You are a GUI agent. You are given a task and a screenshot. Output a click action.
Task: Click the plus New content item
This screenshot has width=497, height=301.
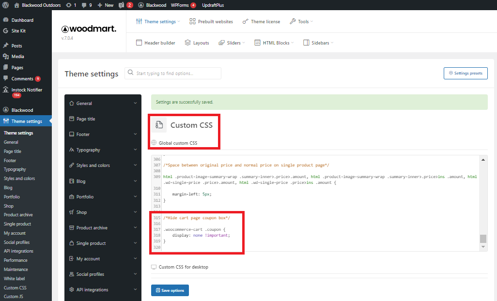tap(105, 5)
